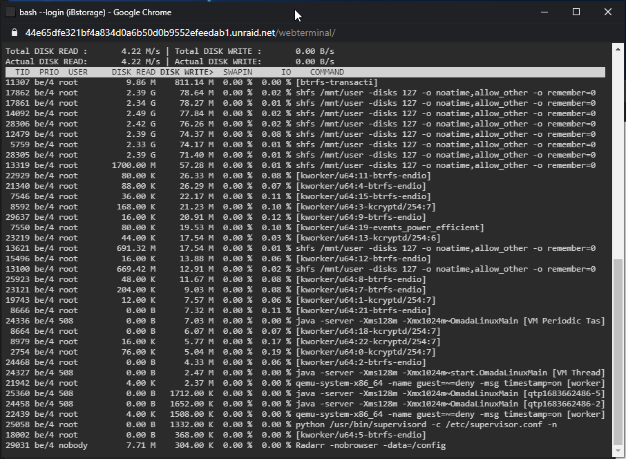Image resolution: width=626 pixels, height=459 pixels.
Task: Click the 4.22 M/s Total DISK READ value
Action: click(x=140, y=52)
